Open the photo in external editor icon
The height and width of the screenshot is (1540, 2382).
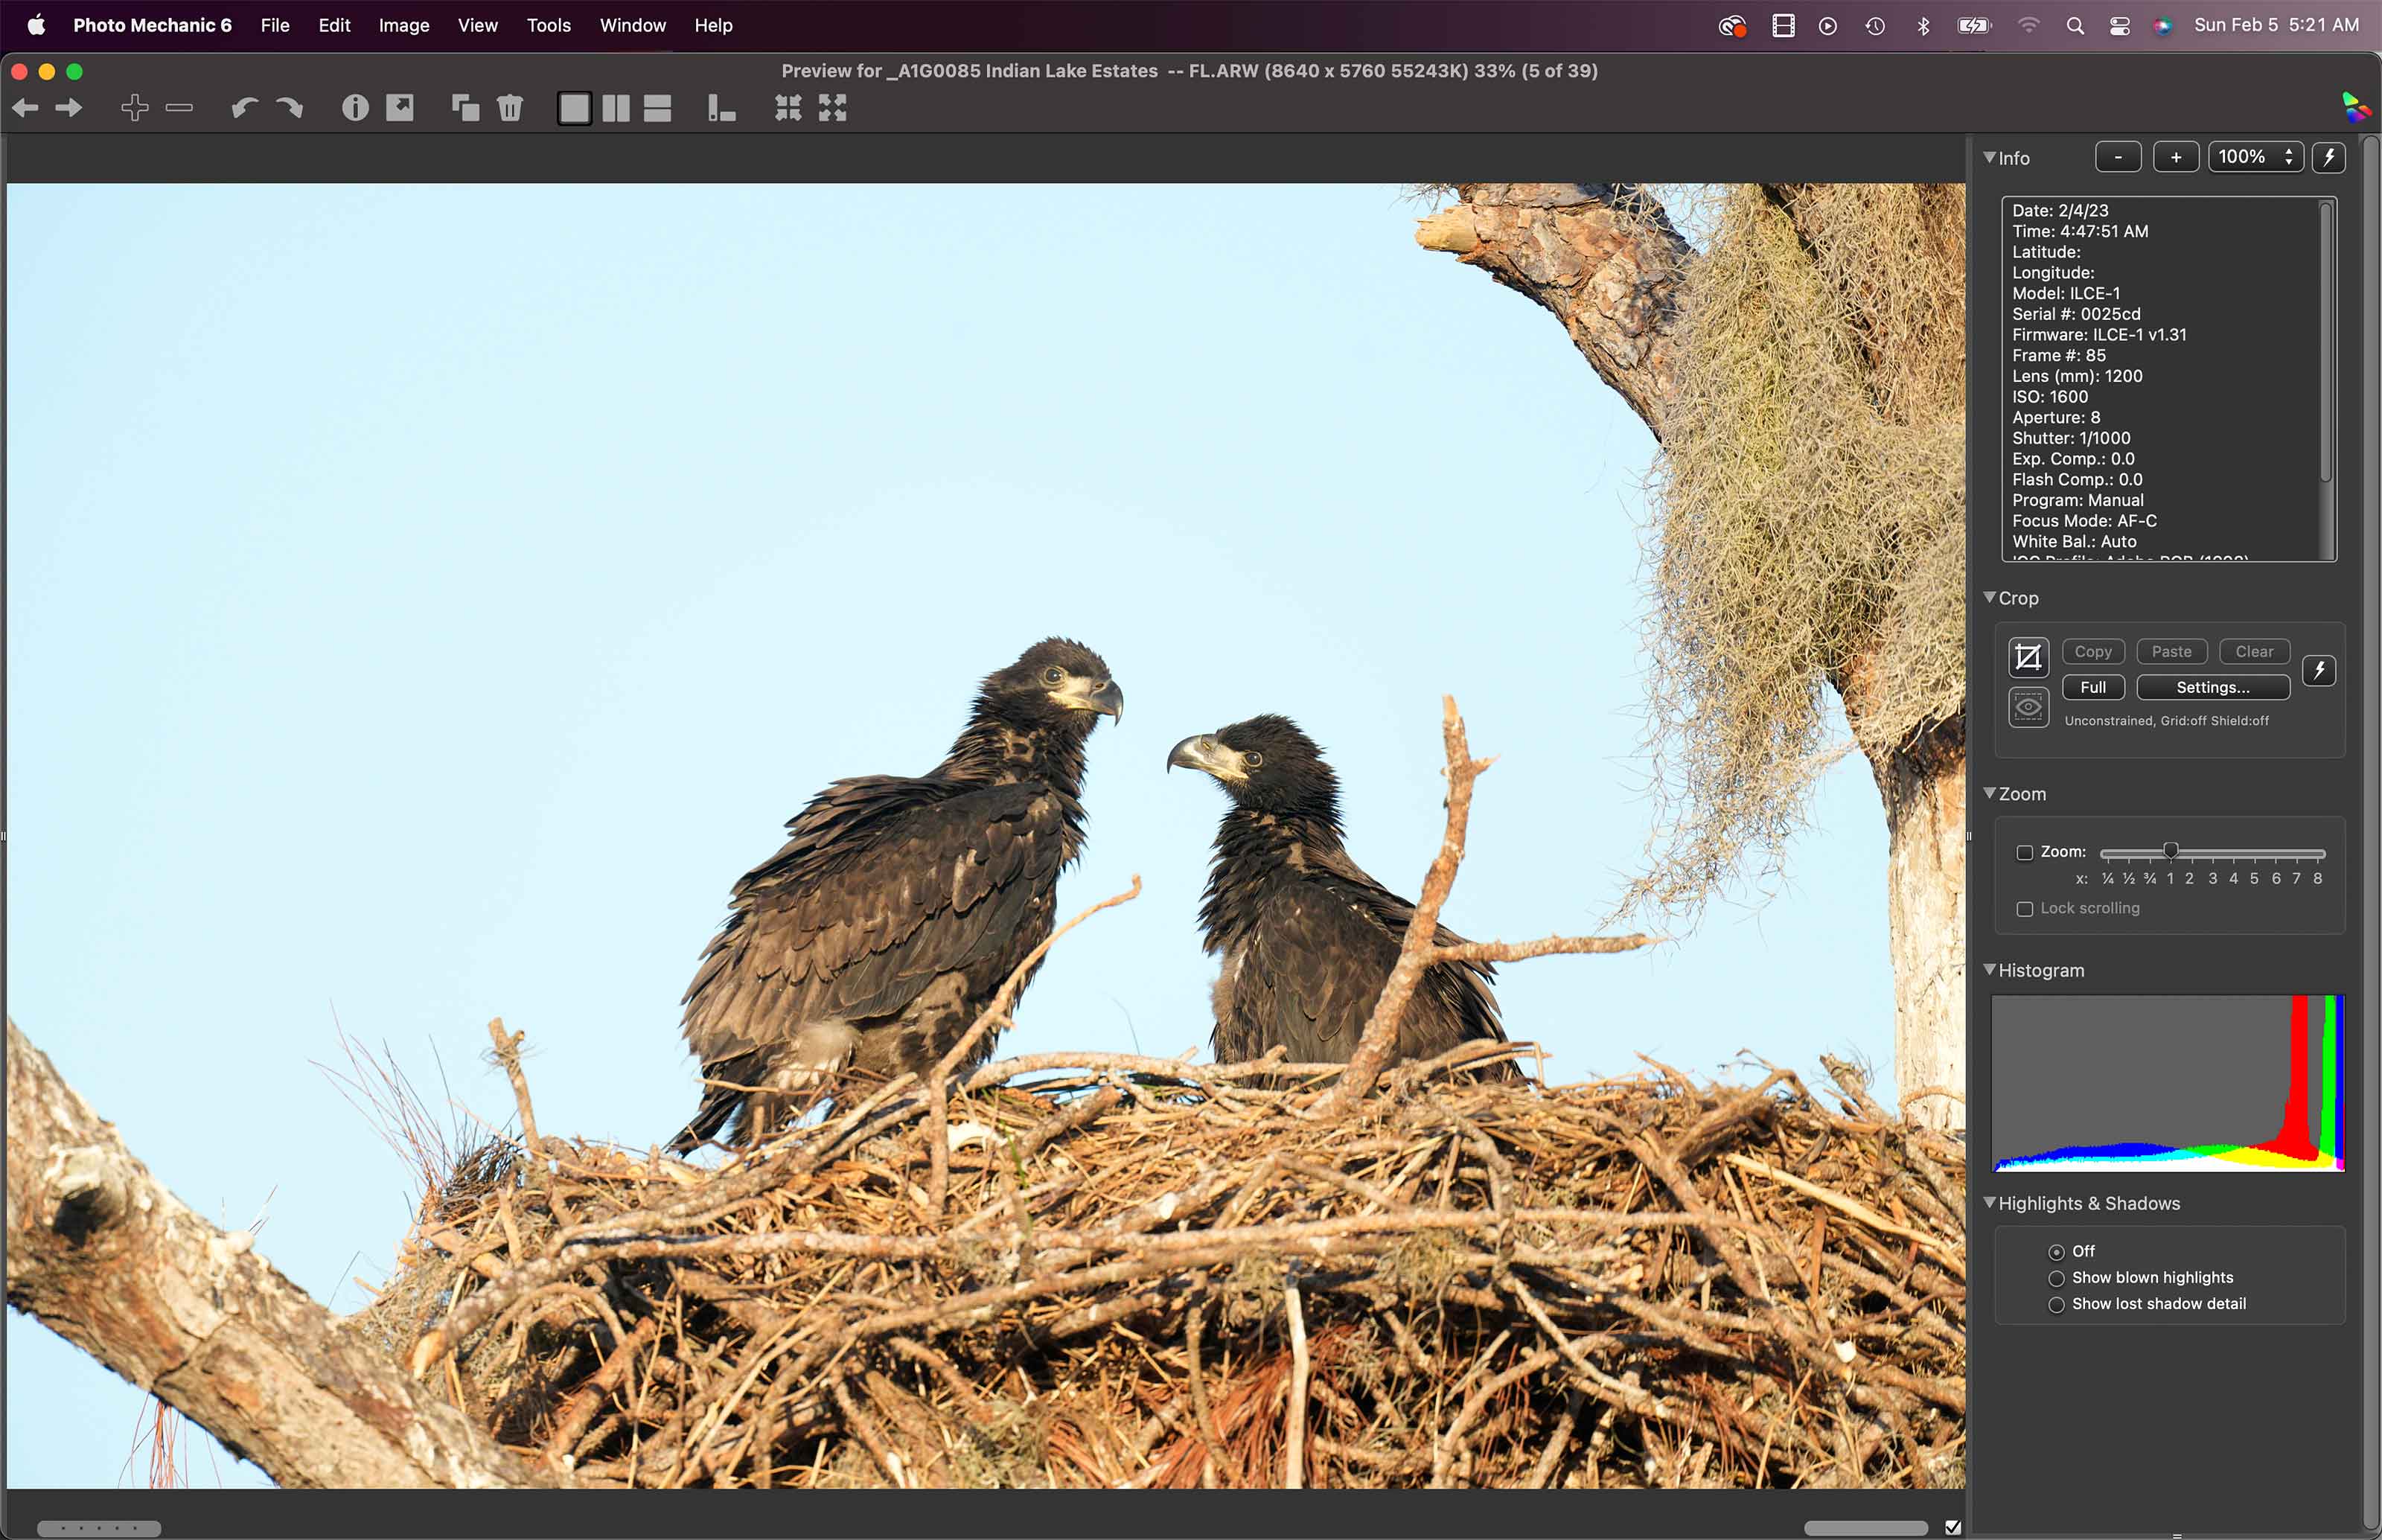click(x=400, y=108)
